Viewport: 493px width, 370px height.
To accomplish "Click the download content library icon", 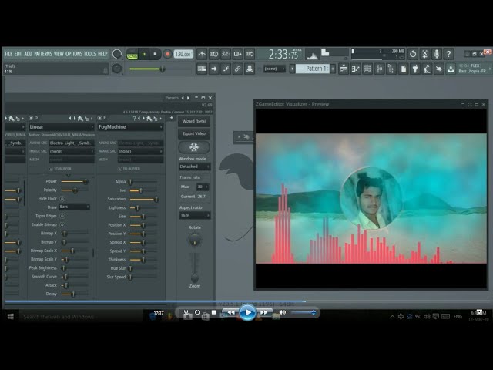I will coord(451,69).
